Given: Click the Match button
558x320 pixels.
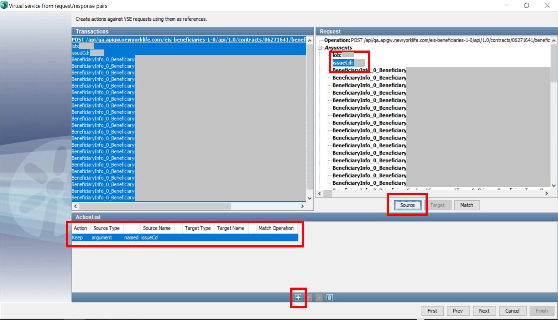Looking at the screenshot, I should tap(467, 205).
